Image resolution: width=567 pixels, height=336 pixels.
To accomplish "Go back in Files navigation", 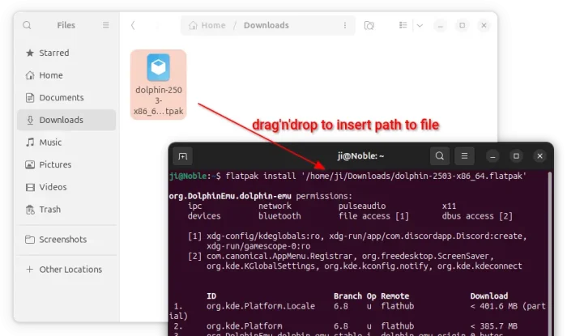I will 133,25.
